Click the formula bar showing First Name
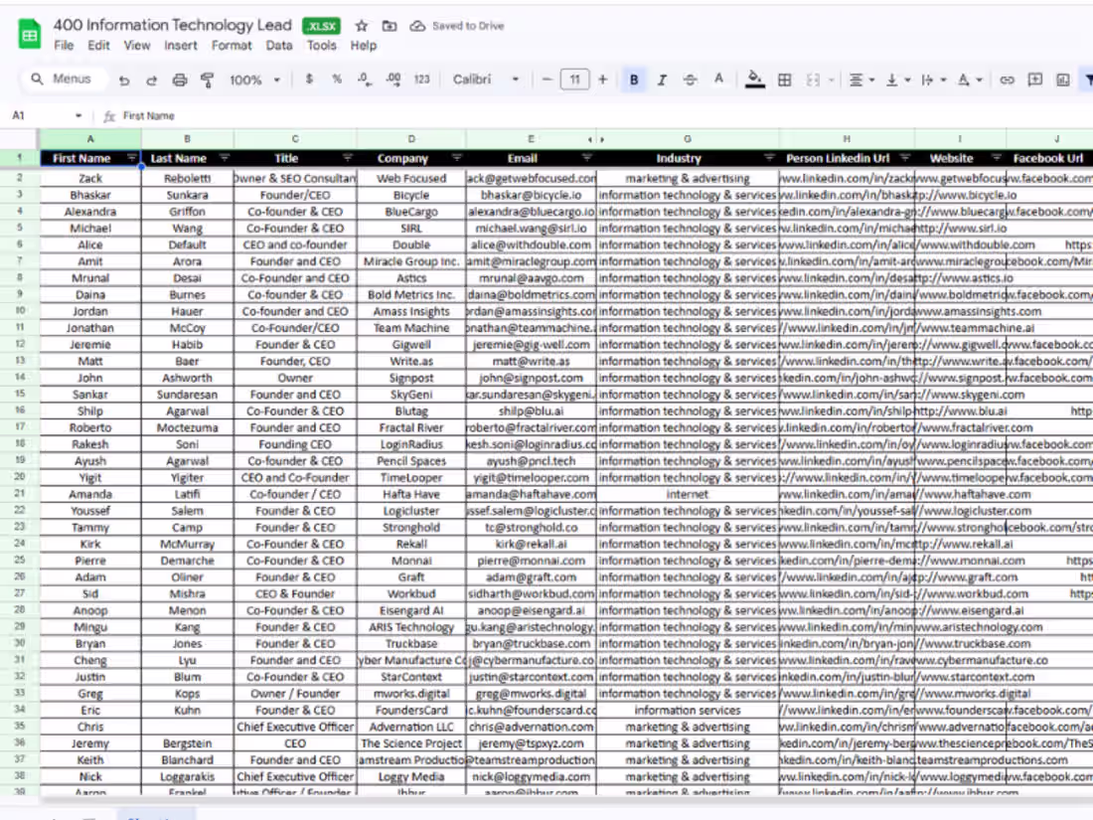Image resolution: width=1093 pixels, height=820 pixels. [x=599, y=115]
